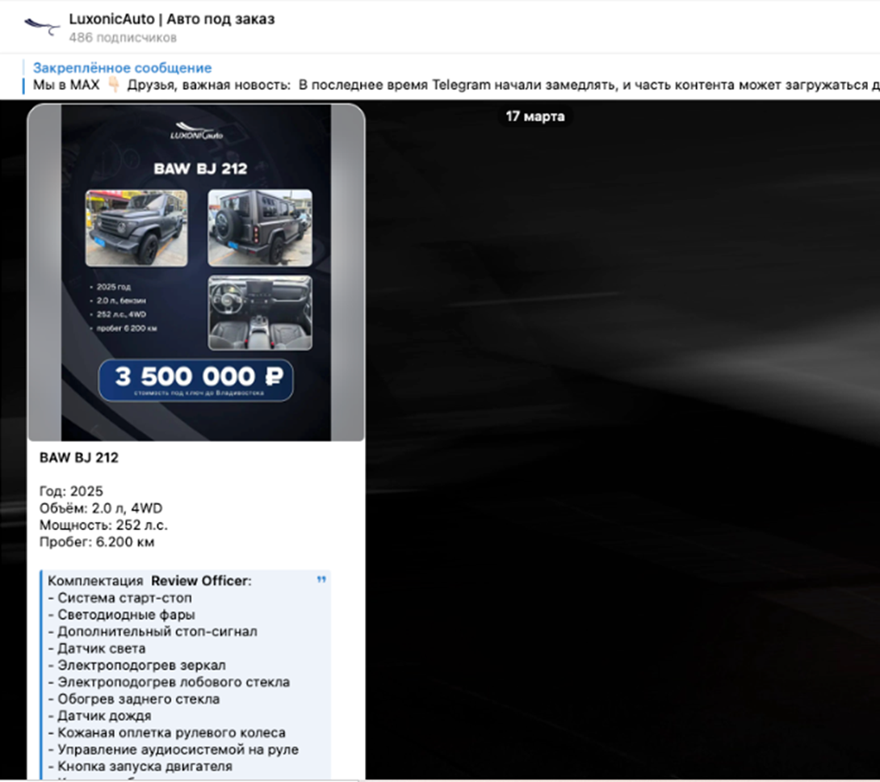The image size is (880, 782).
Task: Open channel info via LuxonicAuto title
Action: click(171, 19)
